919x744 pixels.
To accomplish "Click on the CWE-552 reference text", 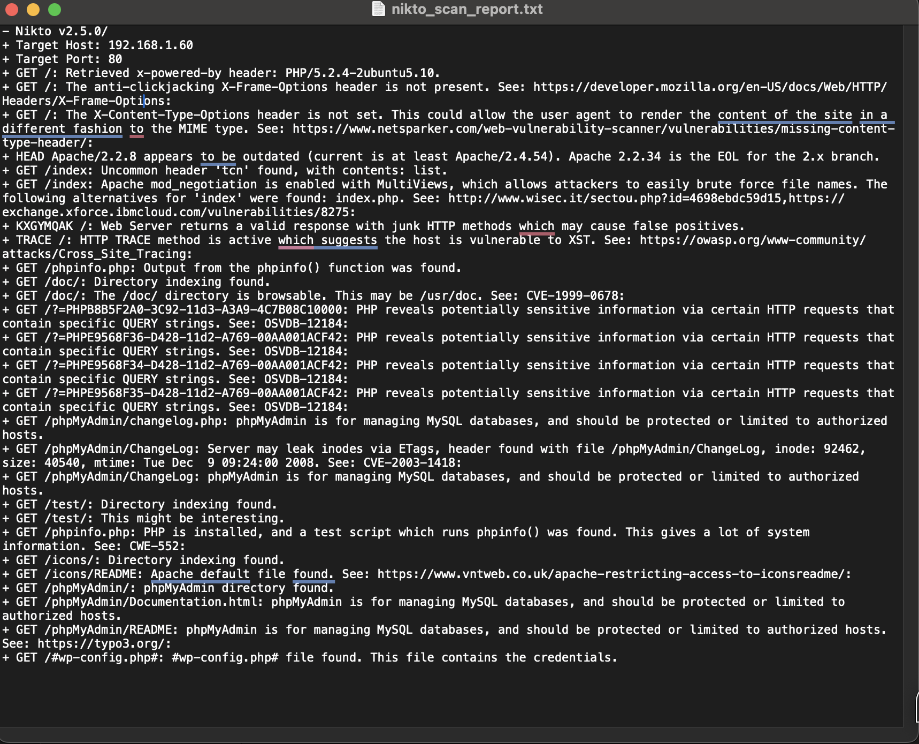I will click(154, 546).
